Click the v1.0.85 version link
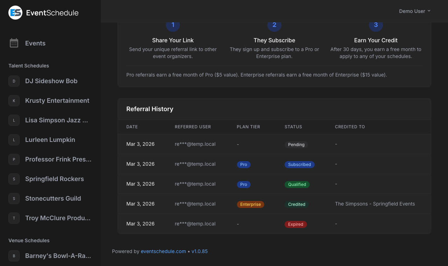Image resolution: width=448 pixels, height=266 pixels. point(199,251)
